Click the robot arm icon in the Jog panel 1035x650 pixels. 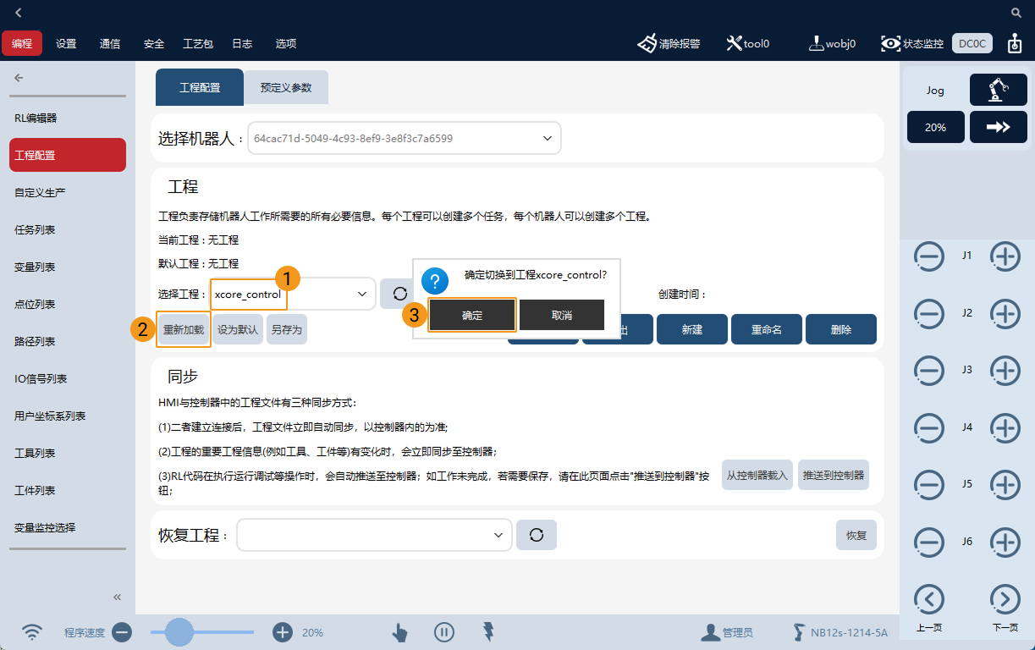tap(999, 90)
